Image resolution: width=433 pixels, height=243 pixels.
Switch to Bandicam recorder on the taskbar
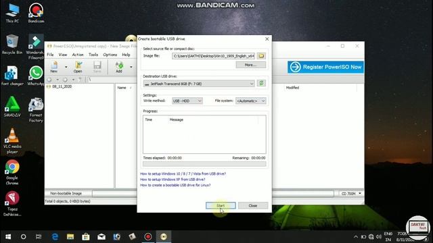pos(148,237)
